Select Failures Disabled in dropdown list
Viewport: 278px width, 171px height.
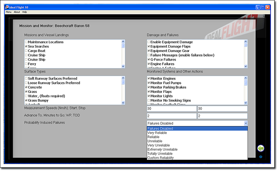coord(197,129)
